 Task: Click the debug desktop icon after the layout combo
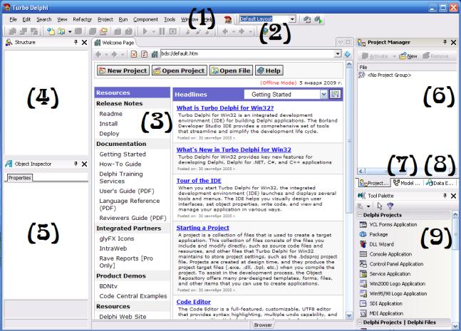pos(318,19)
